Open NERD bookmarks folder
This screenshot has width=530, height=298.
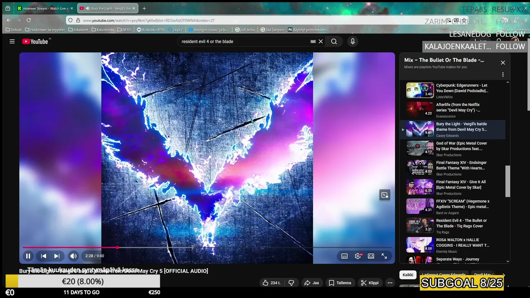tap(125, 30)
